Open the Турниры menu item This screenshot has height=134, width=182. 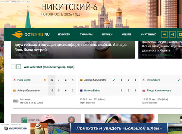[86, 35]
